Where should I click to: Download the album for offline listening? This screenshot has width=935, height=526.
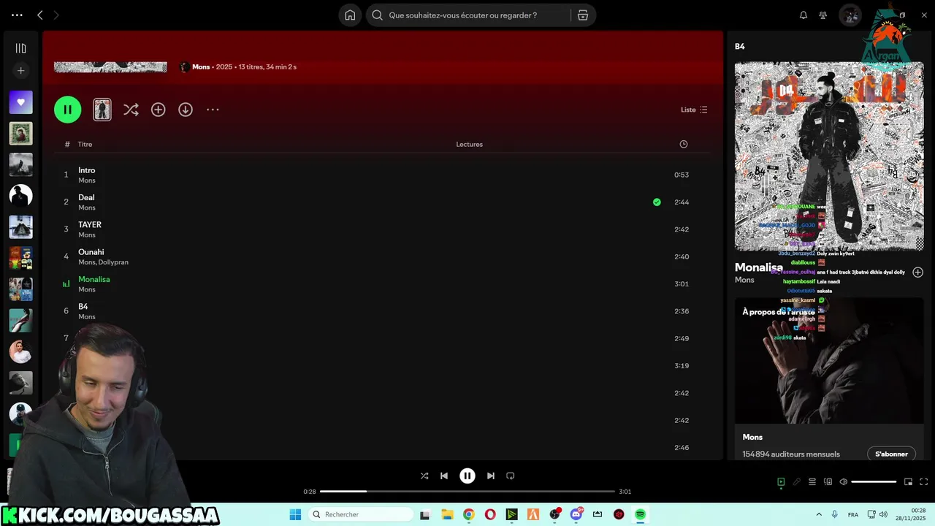coord(186,110)
